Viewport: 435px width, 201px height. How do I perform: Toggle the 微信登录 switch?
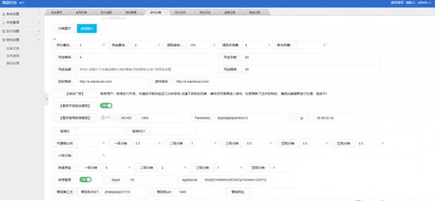coord(86,180)
